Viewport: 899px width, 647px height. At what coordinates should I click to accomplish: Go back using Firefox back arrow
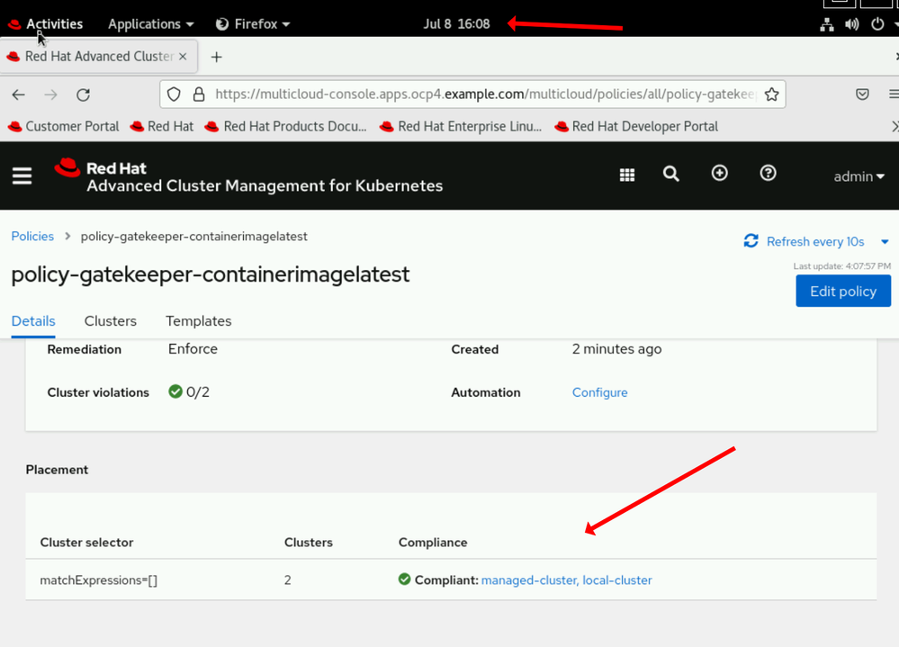pyautogui.click(x=19, y=94)
